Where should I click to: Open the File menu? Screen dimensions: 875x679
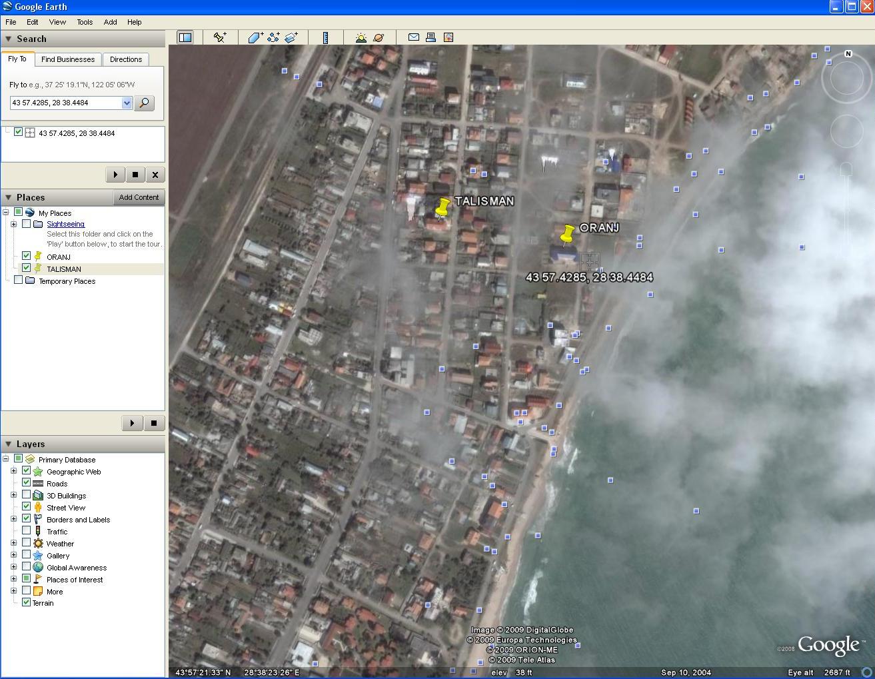pos(11,22)
